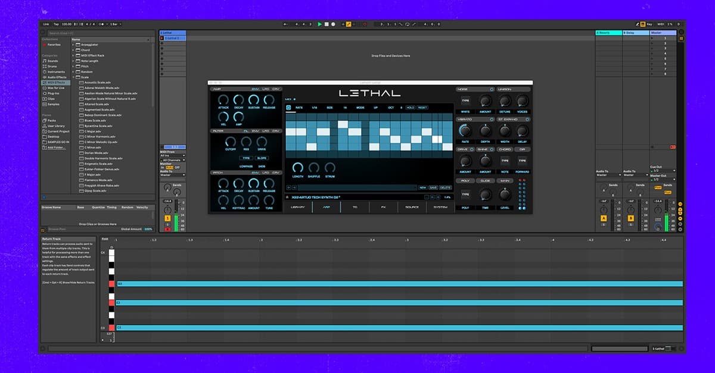Select C Major.adv in the browser list
This screenshot has width=715, height=373.
coord(92,131)
